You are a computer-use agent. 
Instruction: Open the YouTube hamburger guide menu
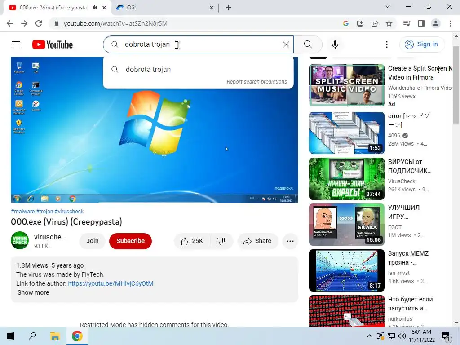coord(16,44)
